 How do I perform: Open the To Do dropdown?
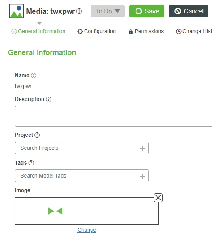[108, 11]
